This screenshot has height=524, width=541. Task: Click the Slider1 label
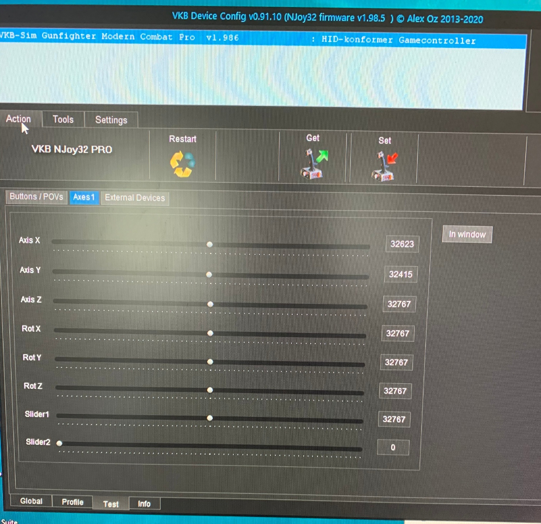pyautogui.click(x=37, y=414)
